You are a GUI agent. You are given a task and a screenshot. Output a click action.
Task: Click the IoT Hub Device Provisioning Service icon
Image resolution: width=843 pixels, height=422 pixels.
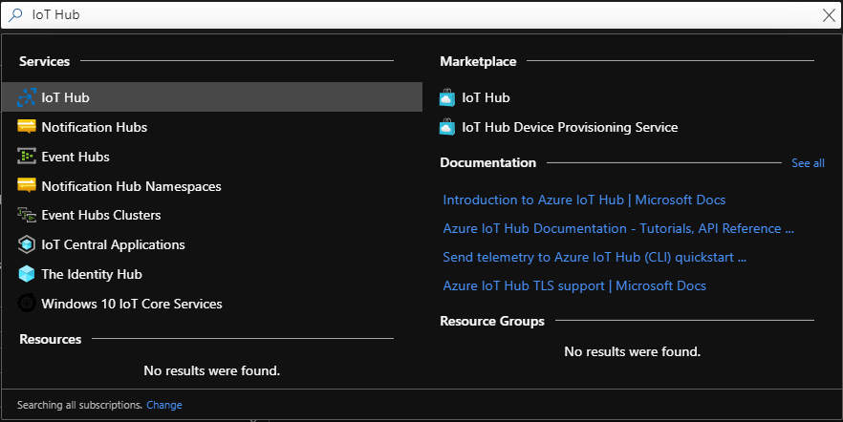pos(446,127)
